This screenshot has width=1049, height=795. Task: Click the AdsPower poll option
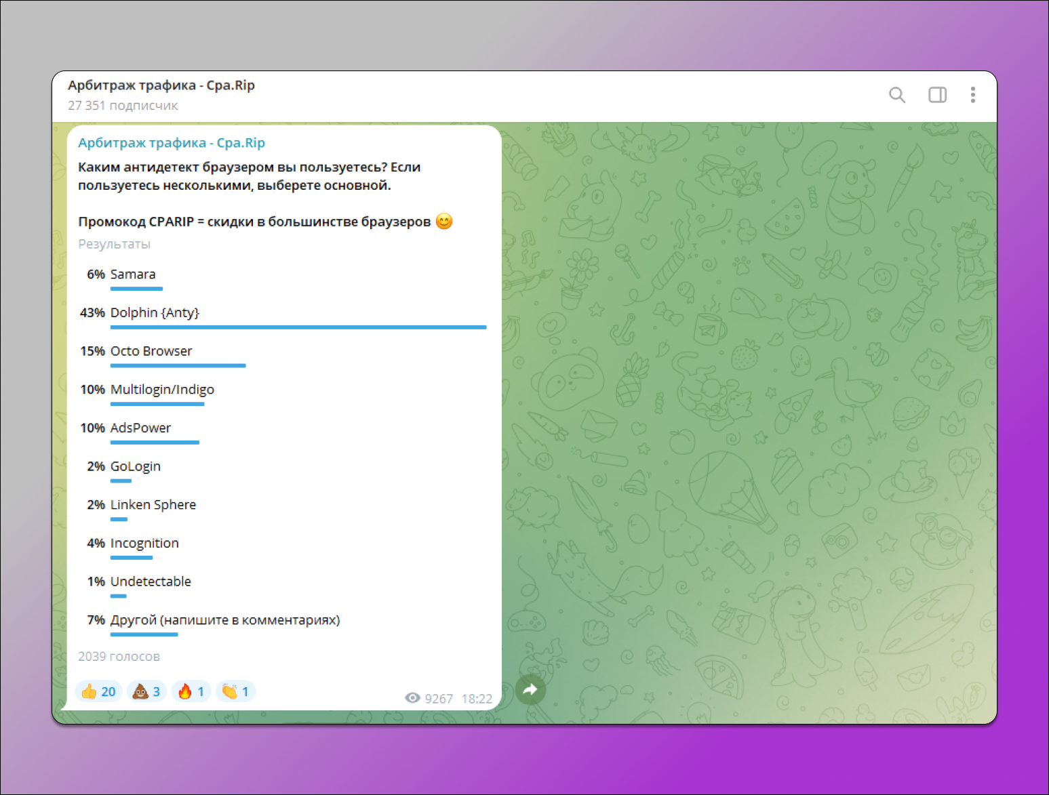pyautogui.click(x=140, y=428)
